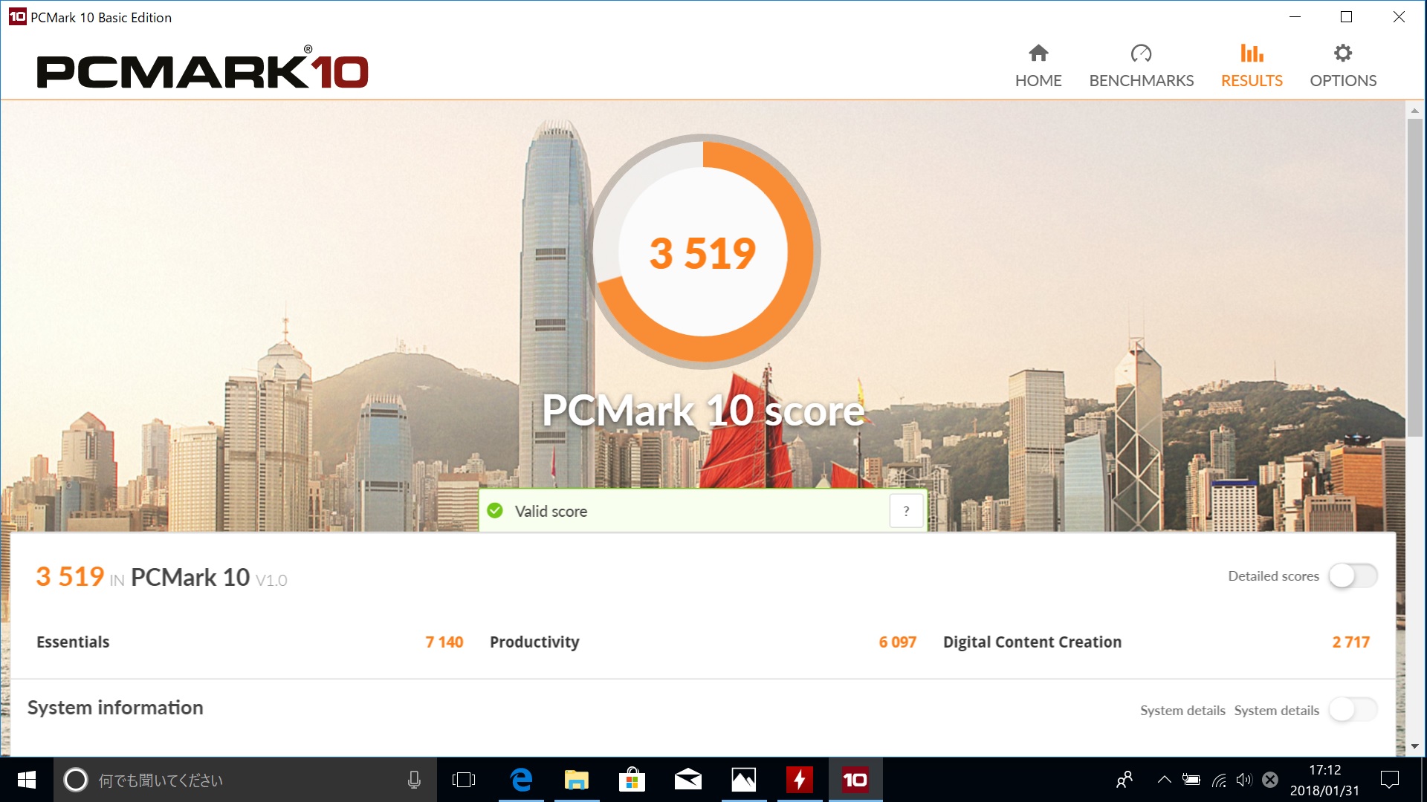Select the RESULTS tab
Screen dimensions: 1427x802
[1252, 65]
